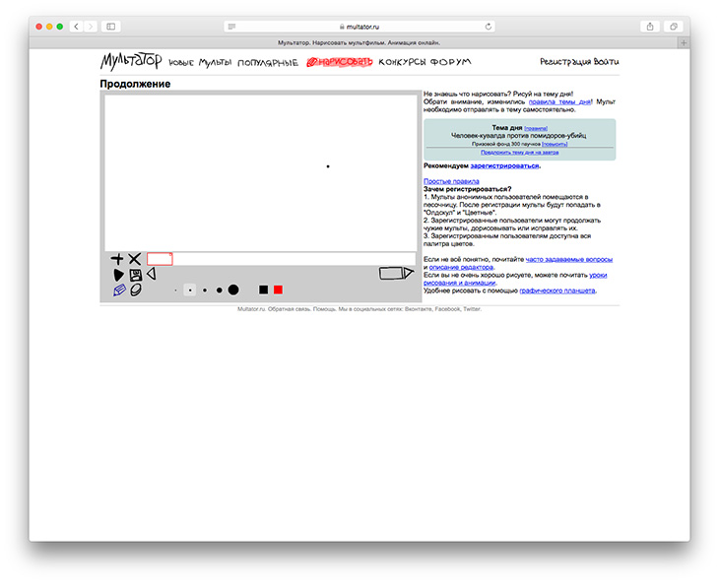
Task: Show Safari sidebar
Action: pyautogui.click(x=110, y=27)
